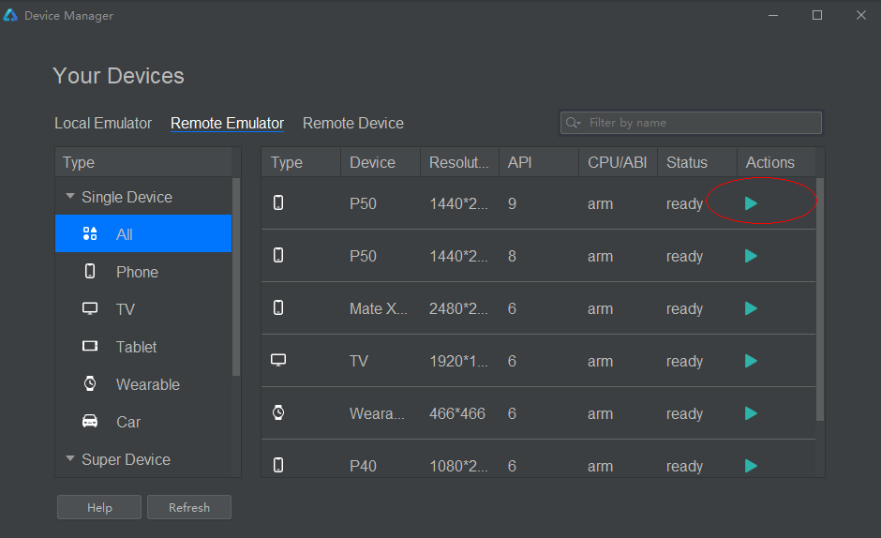The height and width of the screenshot is (538, 881).
Task: Click the Resolut... column header
Action: [x=459, y=162]
